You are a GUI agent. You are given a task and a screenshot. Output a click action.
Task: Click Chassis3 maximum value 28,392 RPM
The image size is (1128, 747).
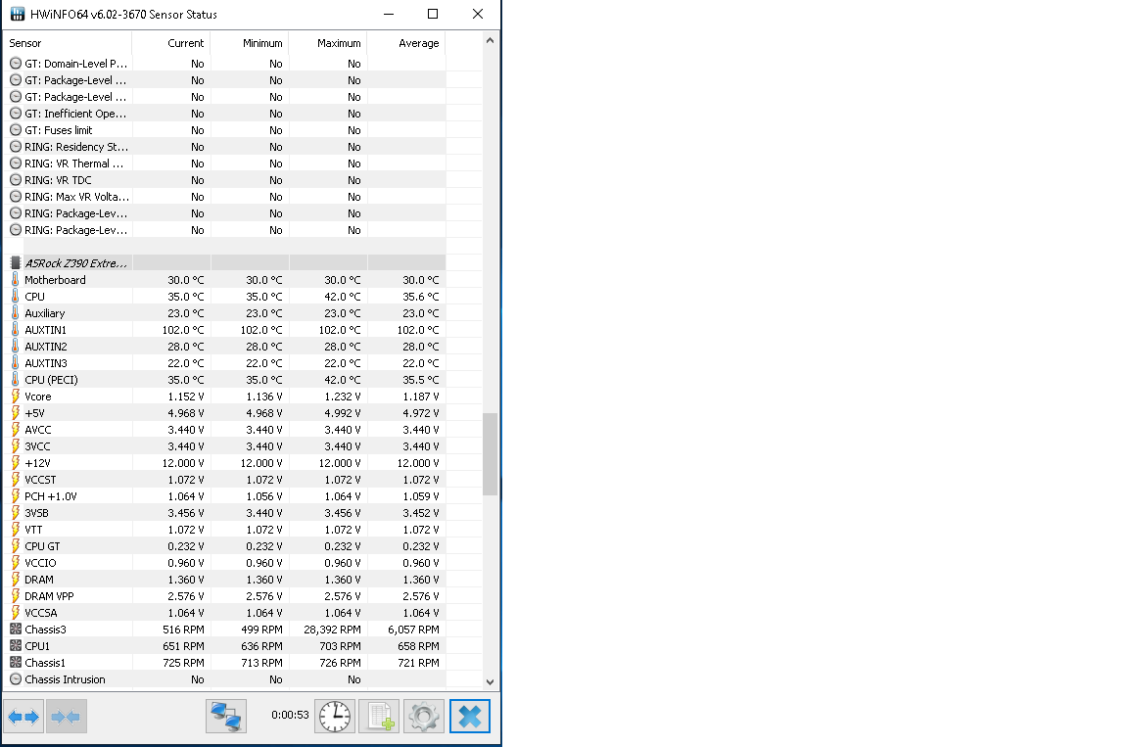click(332, 630)
